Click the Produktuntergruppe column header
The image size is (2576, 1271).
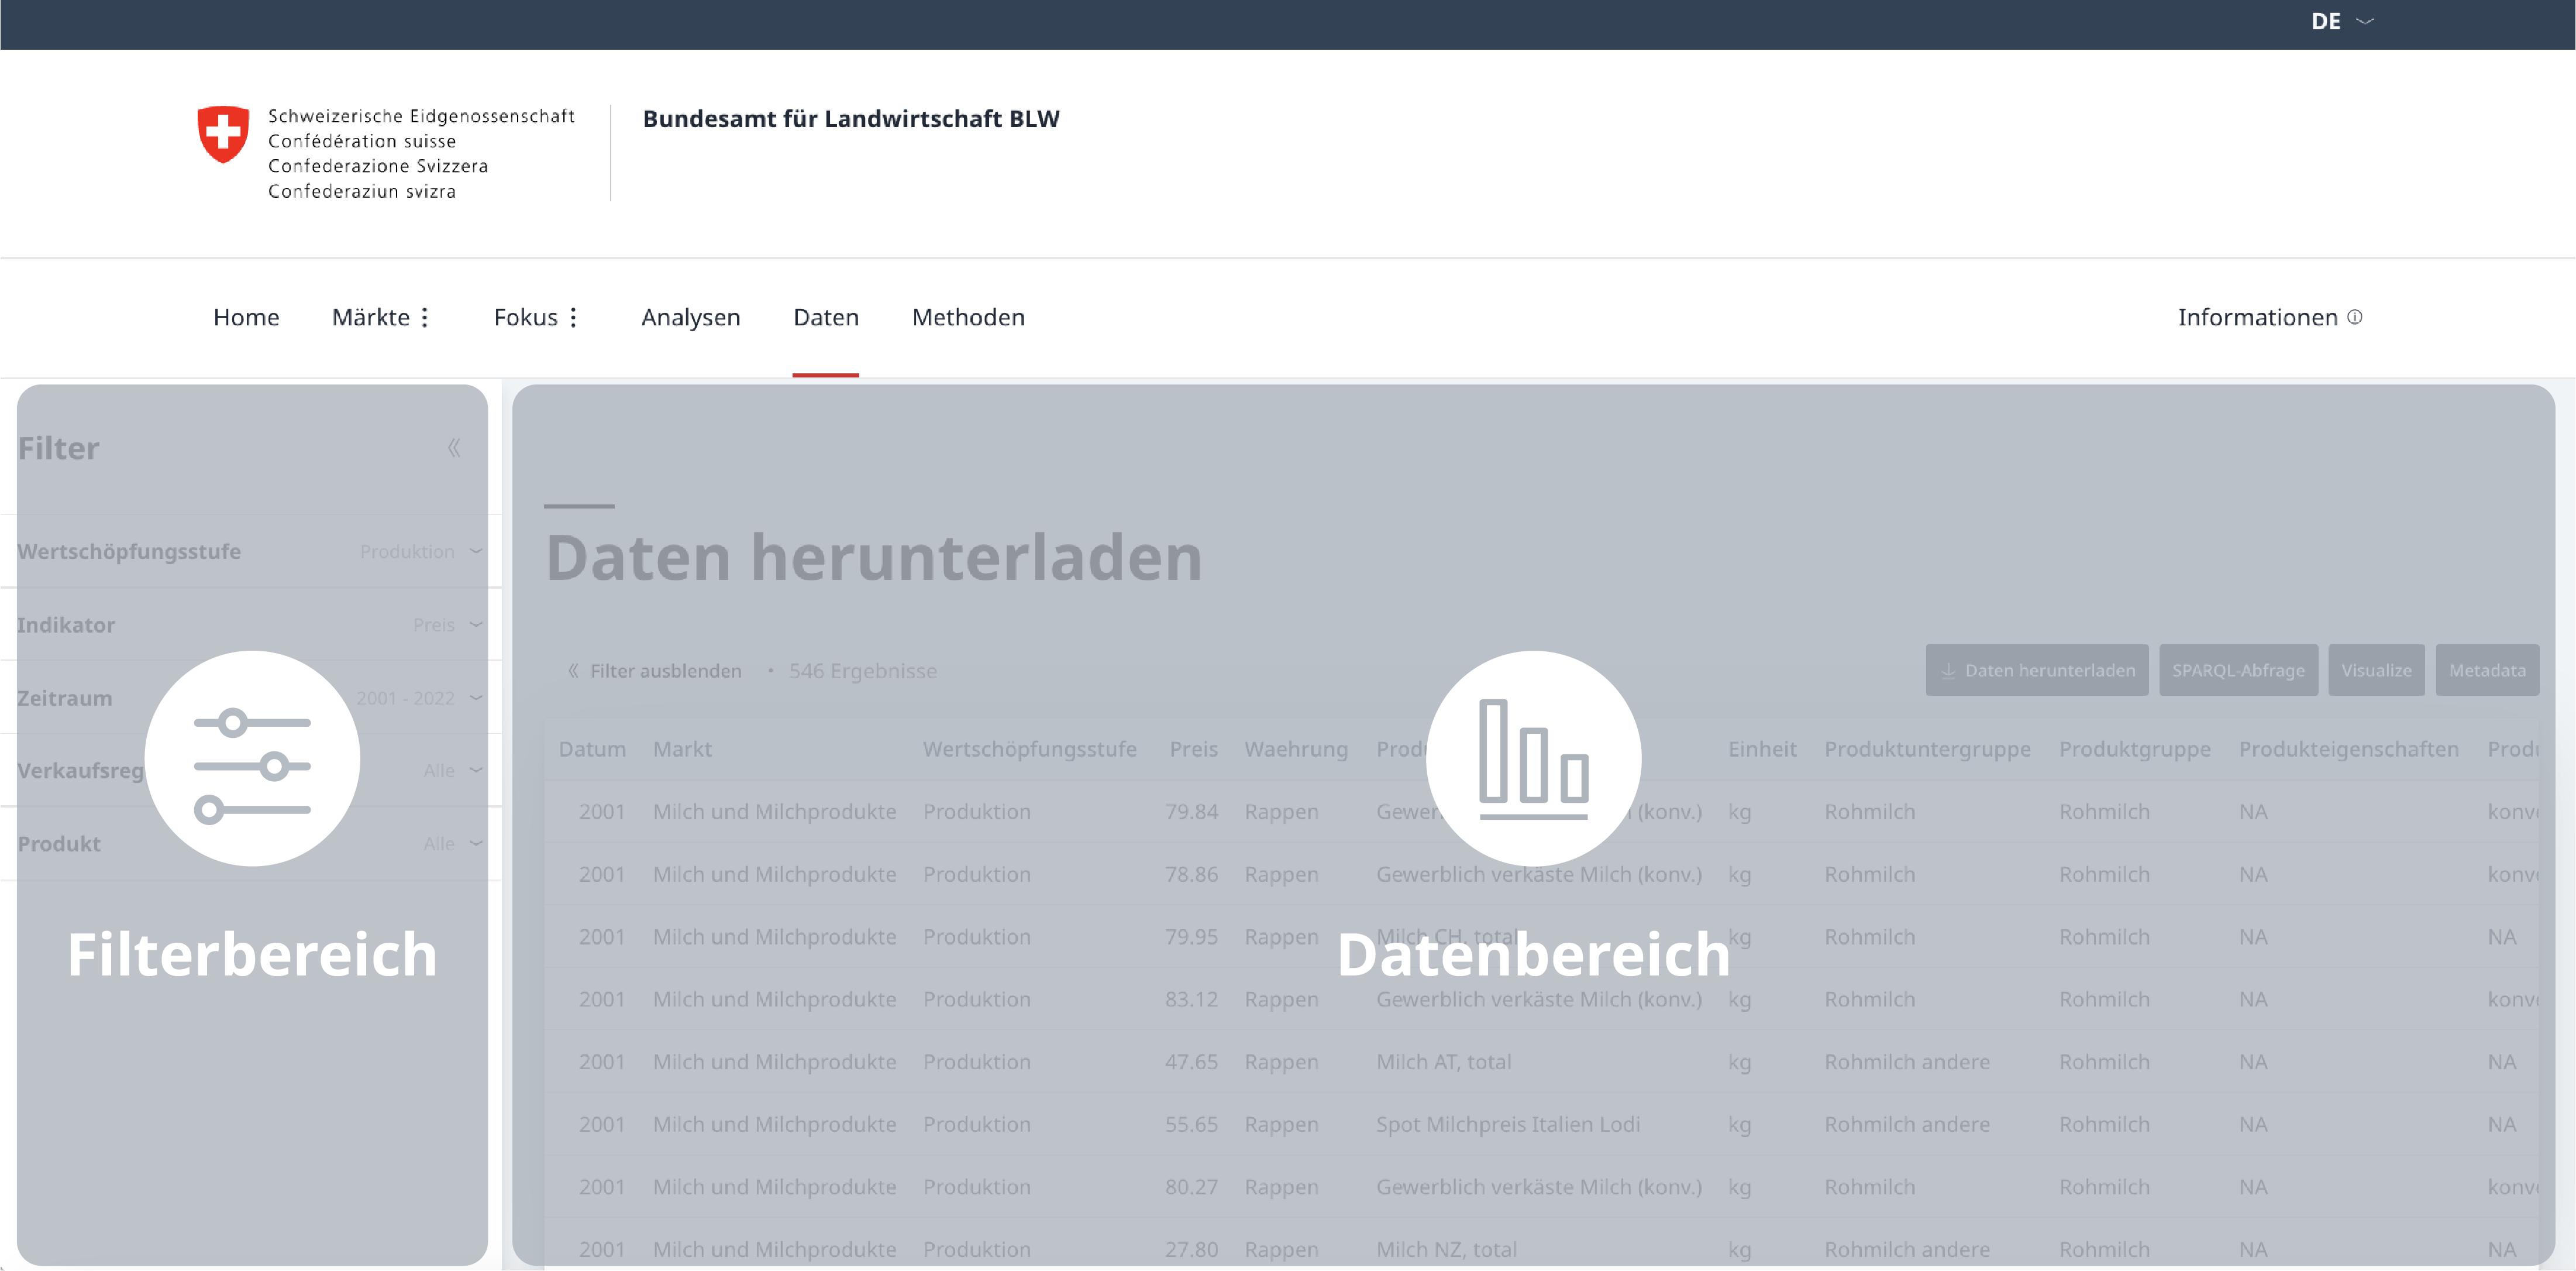tap(1927, 748)
